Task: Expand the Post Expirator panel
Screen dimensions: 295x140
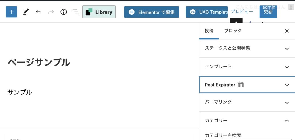Action: (287, 85)
